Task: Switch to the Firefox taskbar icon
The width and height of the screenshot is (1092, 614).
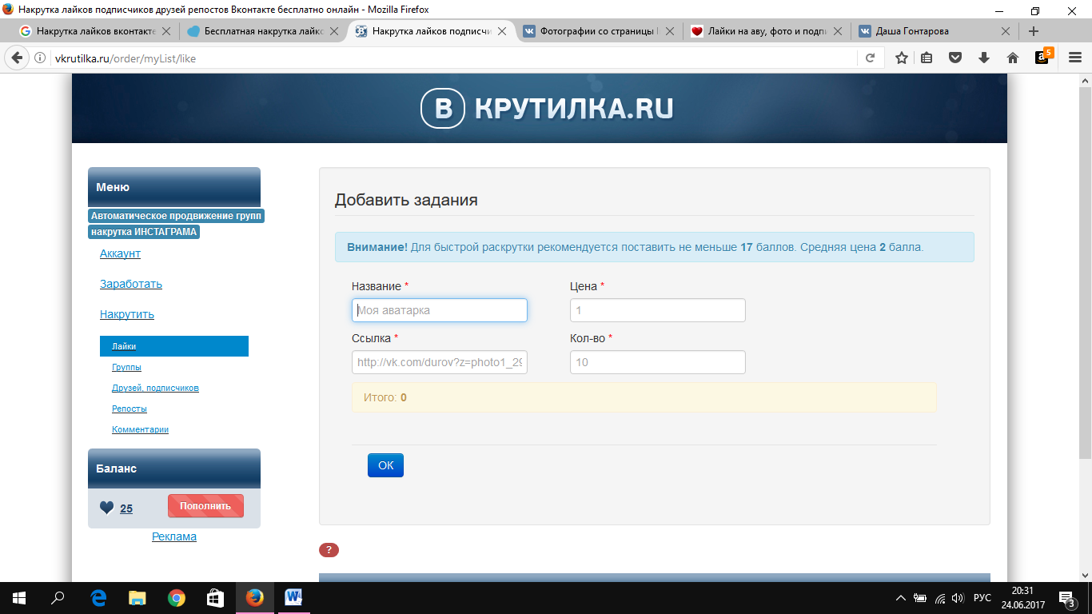Action: pos(254,597)
